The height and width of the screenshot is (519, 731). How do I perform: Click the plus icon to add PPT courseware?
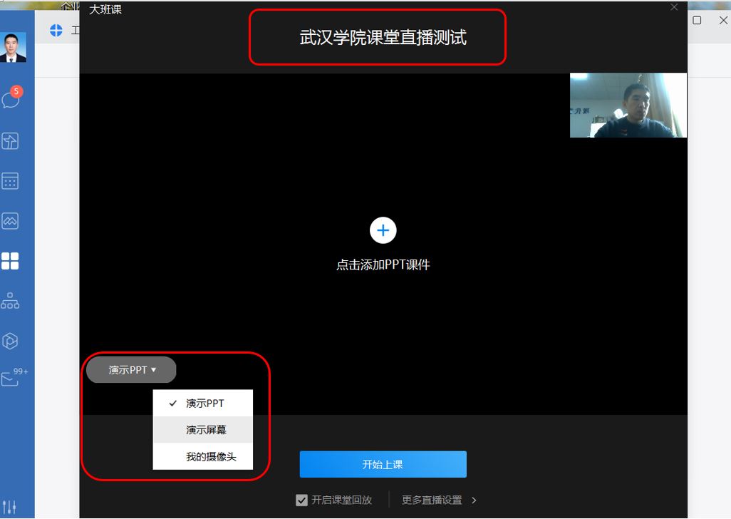tap(383, 230)
